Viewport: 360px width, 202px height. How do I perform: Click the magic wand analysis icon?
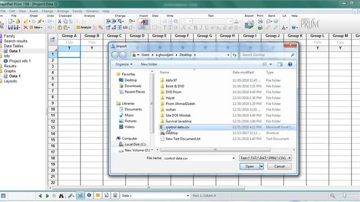101,27
